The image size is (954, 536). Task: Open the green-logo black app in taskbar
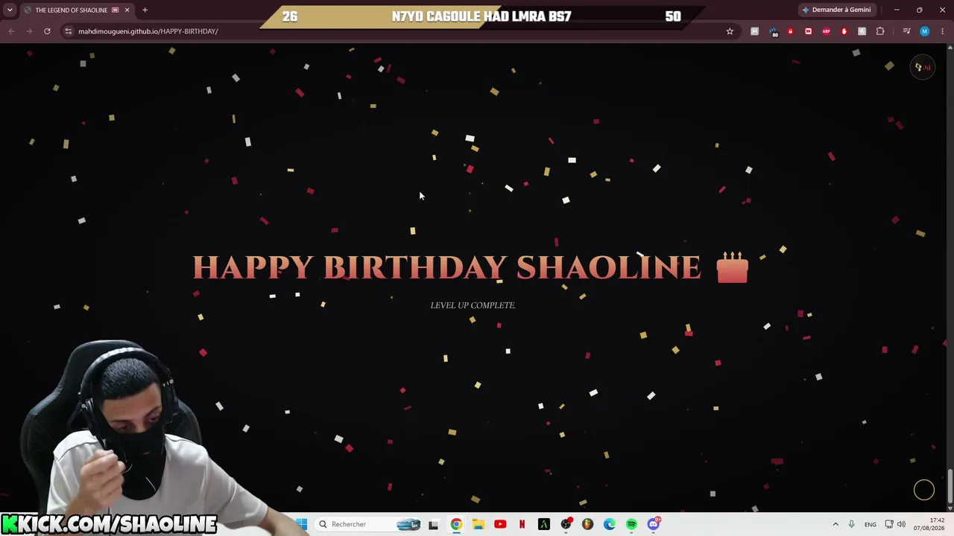click(x=543, y=524)
